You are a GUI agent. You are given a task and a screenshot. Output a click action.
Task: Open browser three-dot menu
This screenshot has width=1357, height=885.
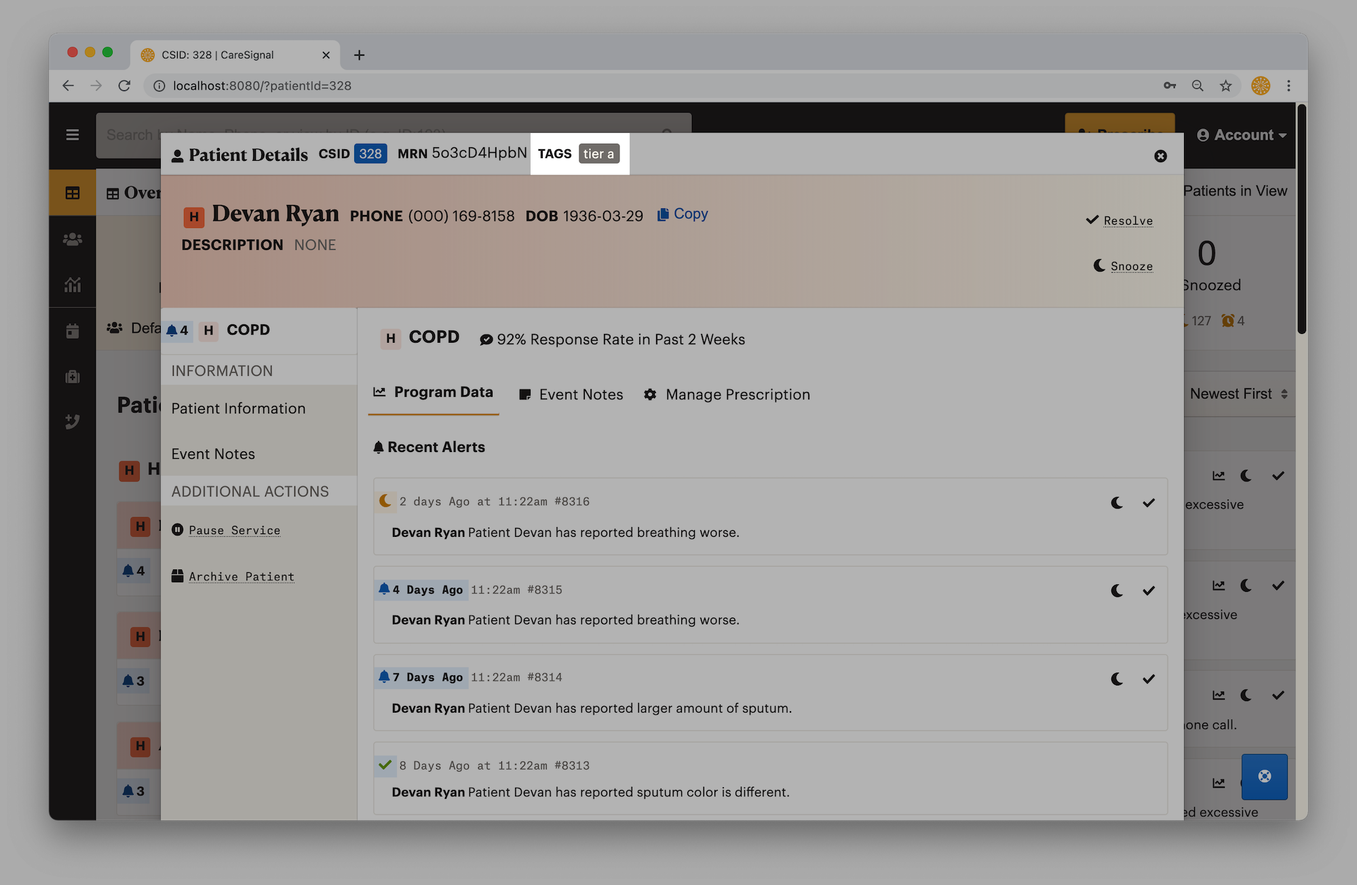pos(1288,86)
